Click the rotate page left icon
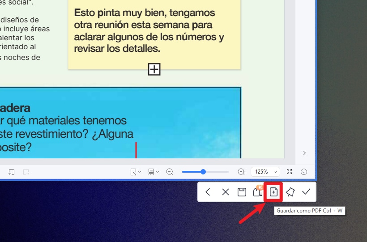The width and height of the screenshot is (367, 242). point(11,172)
